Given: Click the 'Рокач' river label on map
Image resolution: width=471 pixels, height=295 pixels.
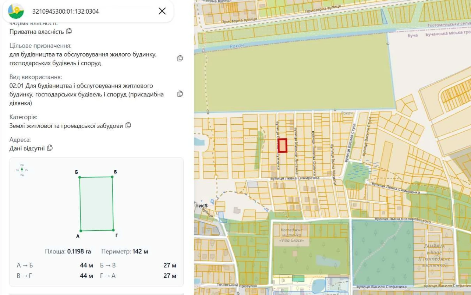Looking at the screenshot, I should point(236,46).
